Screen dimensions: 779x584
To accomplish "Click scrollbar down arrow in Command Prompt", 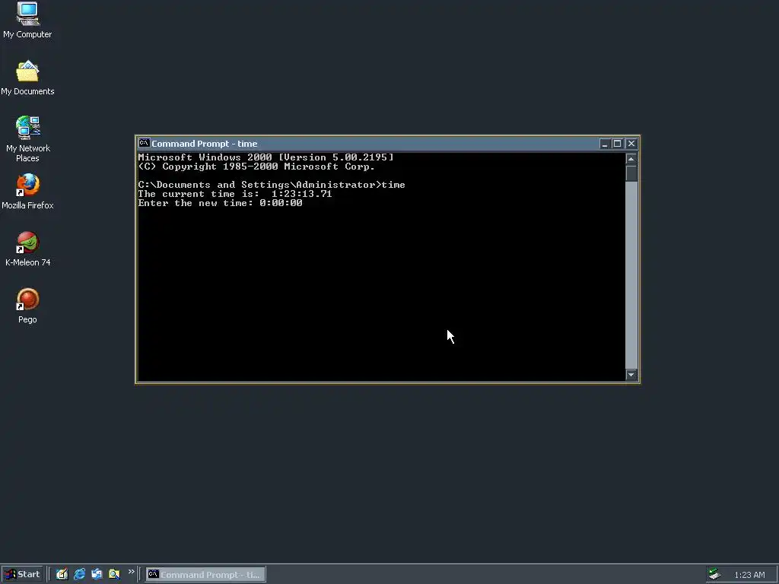I will click(631, 375).
